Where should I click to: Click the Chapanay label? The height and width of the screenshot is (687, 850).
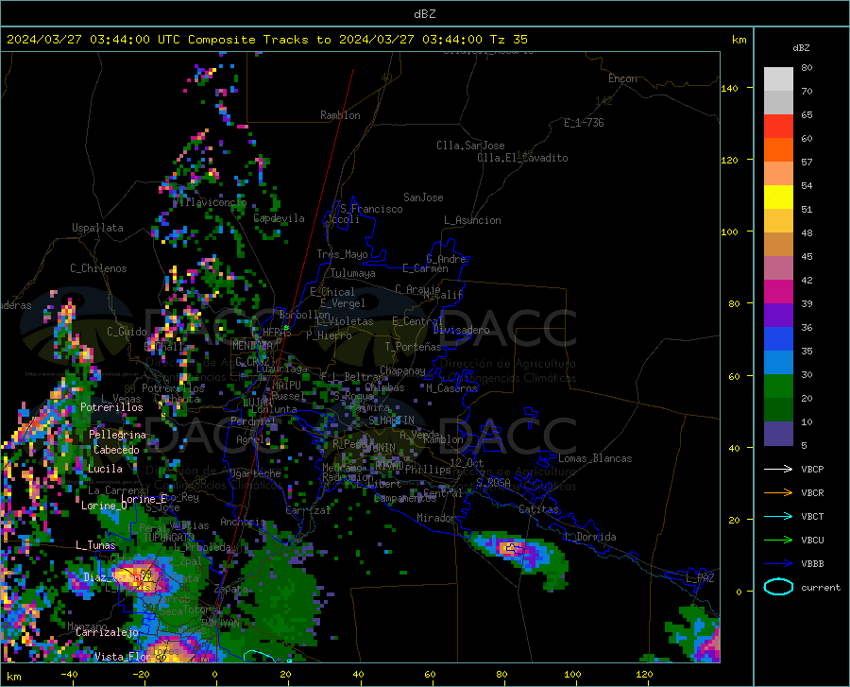point(402,370)
